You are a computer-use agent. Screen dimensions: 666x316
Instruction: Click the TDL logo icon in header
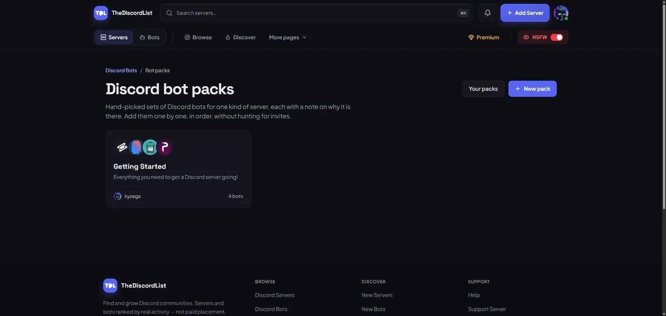(x=101, y=13)
